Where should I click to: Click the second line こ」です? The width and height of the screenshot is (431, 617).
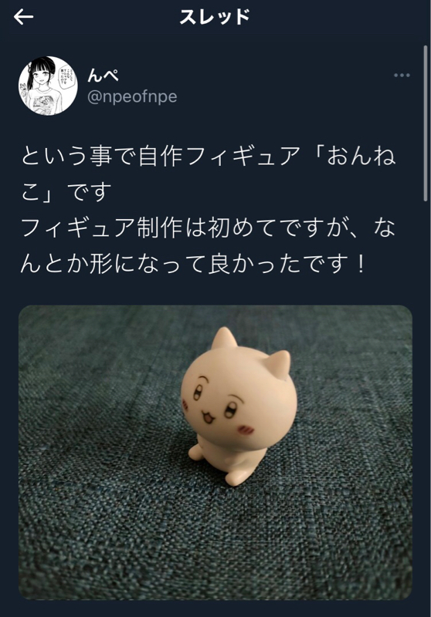coord(66,191)
